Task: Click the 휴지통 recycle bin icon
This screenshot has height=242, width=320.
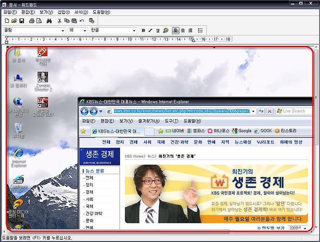Action: tap(18, 130)
